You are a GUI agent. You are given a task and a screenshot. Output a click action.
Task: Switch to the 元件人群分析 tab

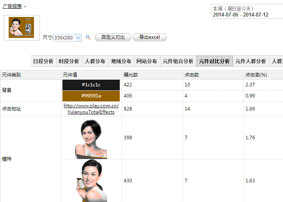251,61
